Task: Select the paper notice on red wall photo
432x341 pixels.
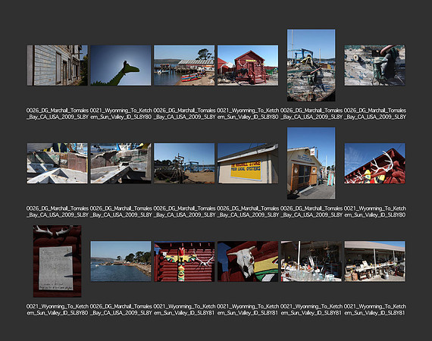Action: click(58, 261)
